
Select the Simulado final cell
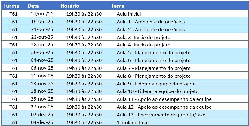[x=133, y=122]
